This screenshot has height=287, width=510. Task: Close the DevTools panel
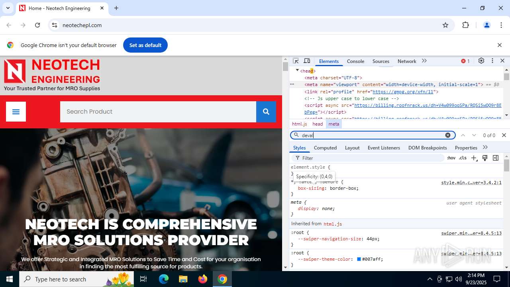click(502, 61)
